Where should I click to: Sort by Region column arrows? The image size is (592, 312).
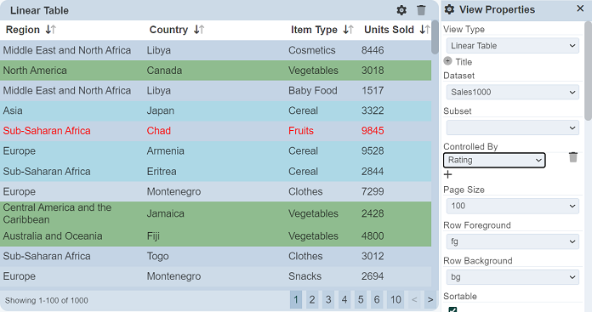pyautogui.click(x=50, y=30)
